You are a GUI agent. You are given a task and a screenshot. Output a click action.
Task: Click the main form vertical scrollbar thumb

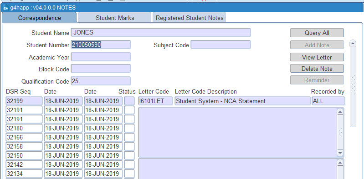pyautogui.click(x=353, y=86)
